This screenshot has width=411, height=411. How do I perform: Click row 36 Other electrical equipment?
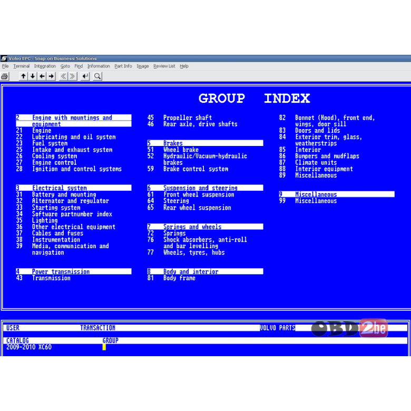[66, 227]
